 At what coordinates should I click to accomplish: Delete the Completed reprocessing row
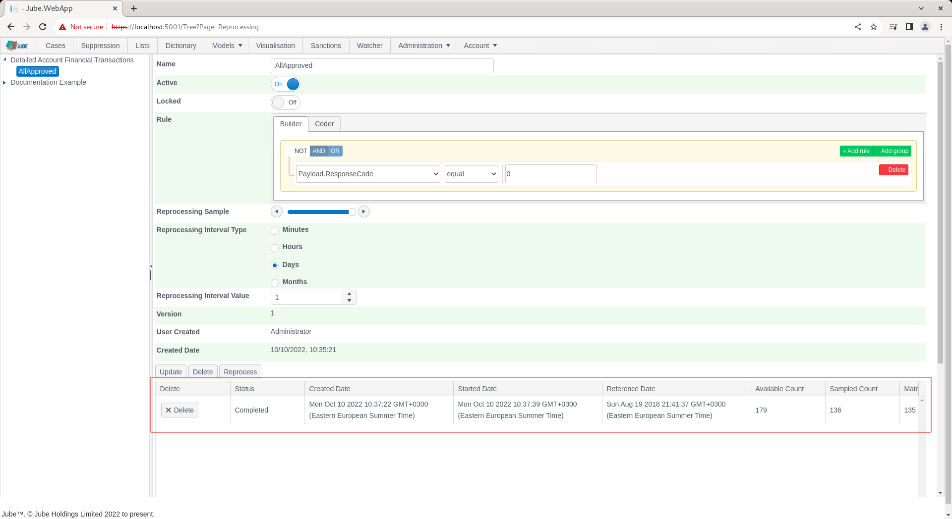pyautogui.click(x=179, y=410)
